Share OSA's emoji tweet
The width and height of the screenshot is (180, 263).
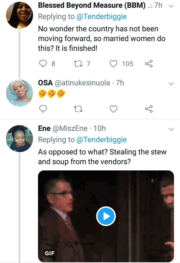coord(149,109)
